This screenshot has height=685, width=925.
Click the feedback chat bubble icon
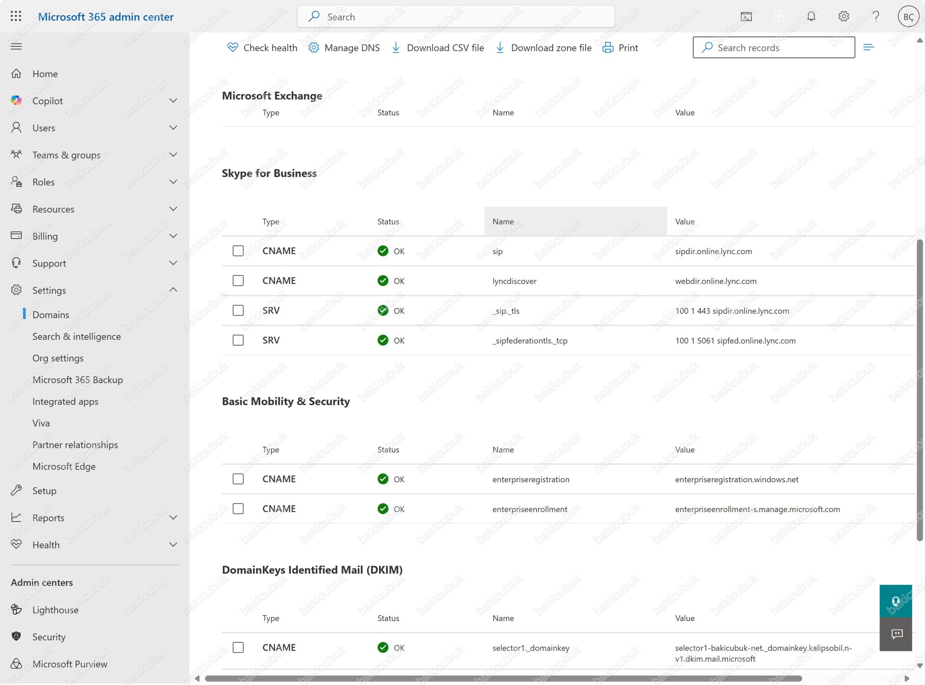click(x=896, y=634)
